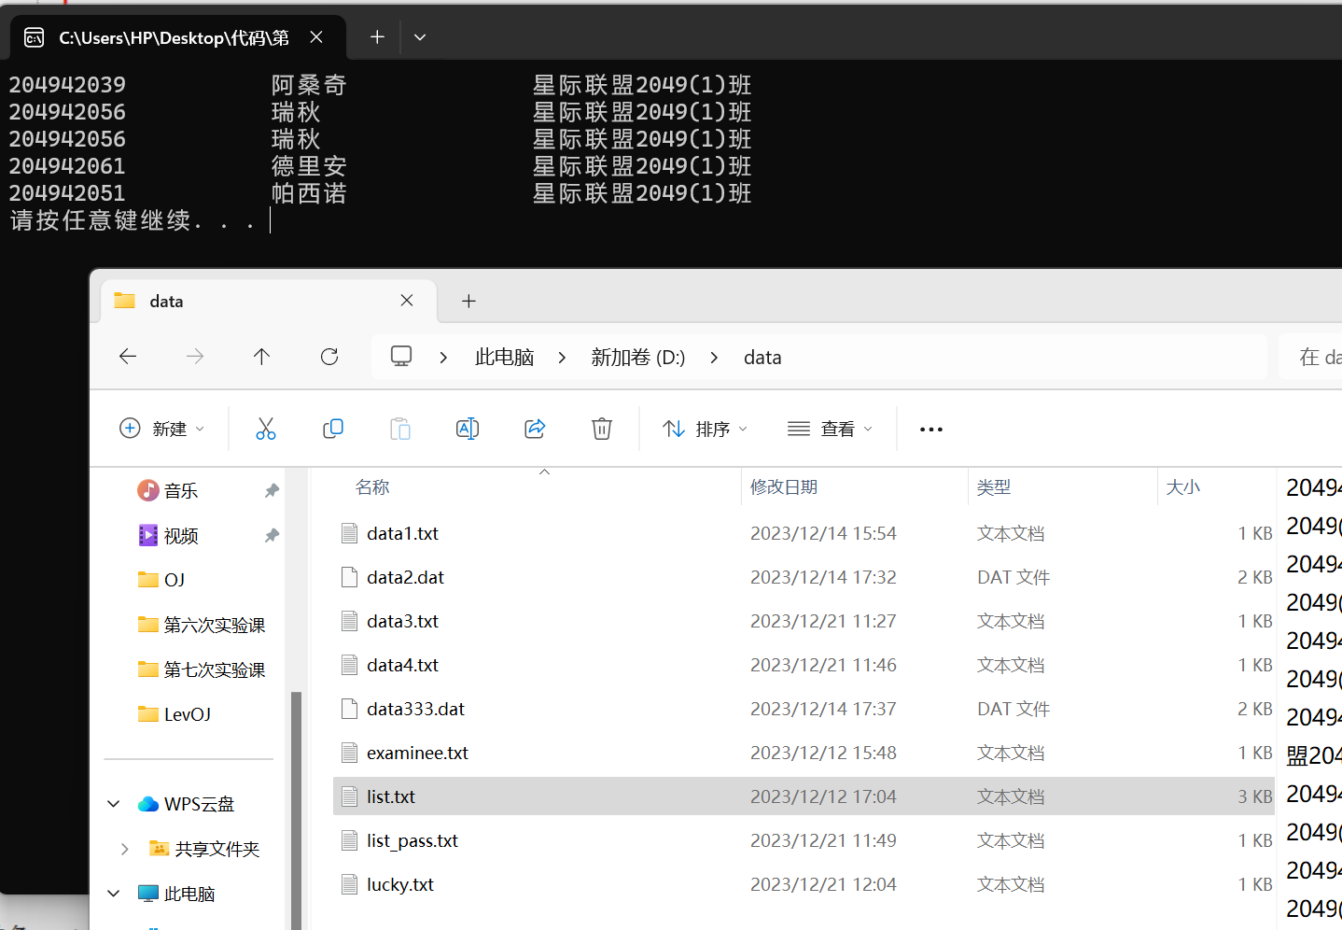Image resolution: width=1342 pixels, height=930 pixels.
Task: Close the data tab in Explorer
Action: coord(407,301)
